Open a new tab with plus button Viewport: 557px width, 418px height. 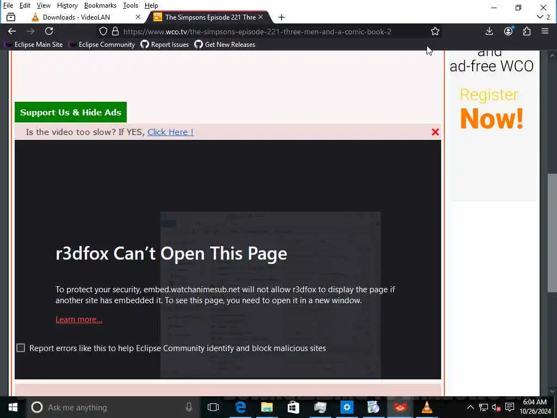coord(281,17)
